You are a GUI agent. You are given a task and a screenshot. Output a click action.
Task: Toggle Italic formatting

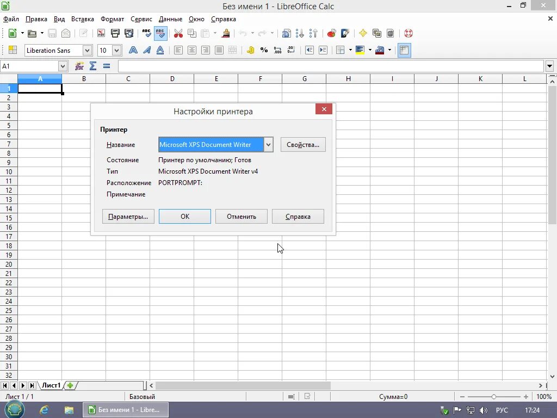click(147, 50)
